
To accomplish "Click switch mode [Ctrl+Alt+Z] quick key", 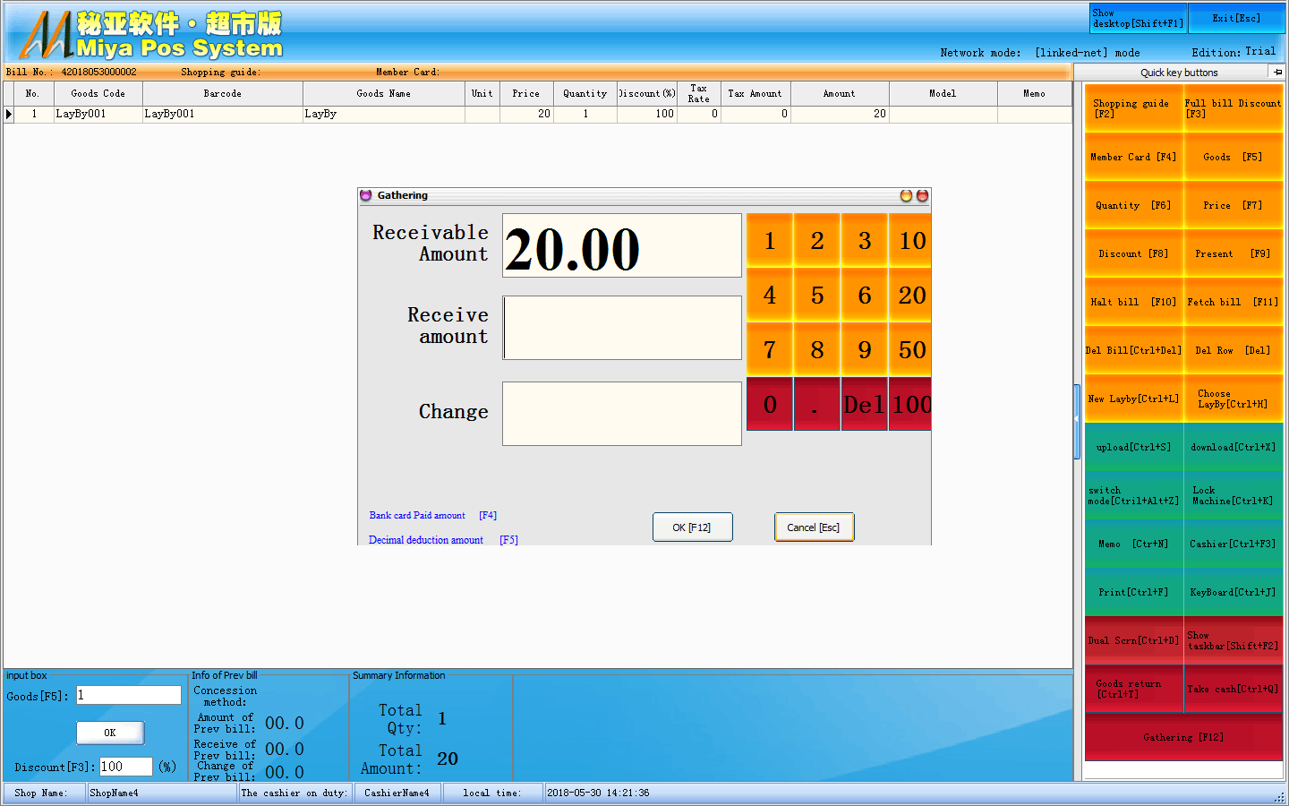I will tap(1133, 495).
